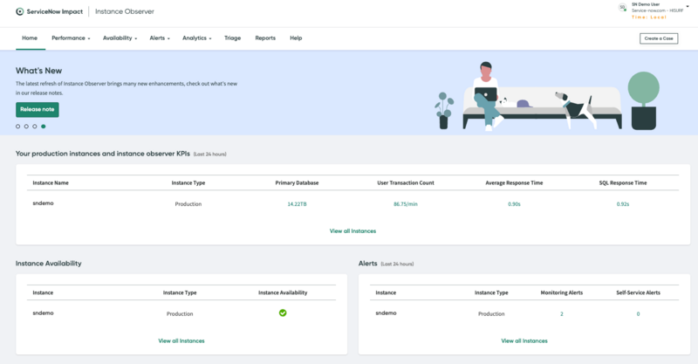
Task: Open the Help menu item
Action: click(x=296, y=38)
